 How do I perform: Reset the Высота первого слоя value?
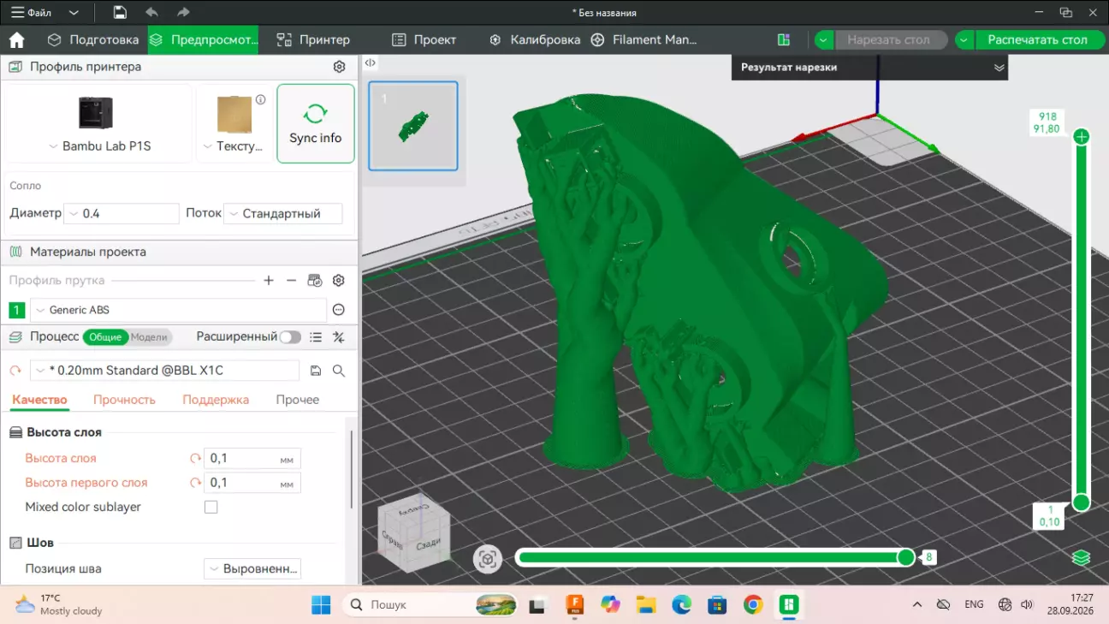pos(195,483)
